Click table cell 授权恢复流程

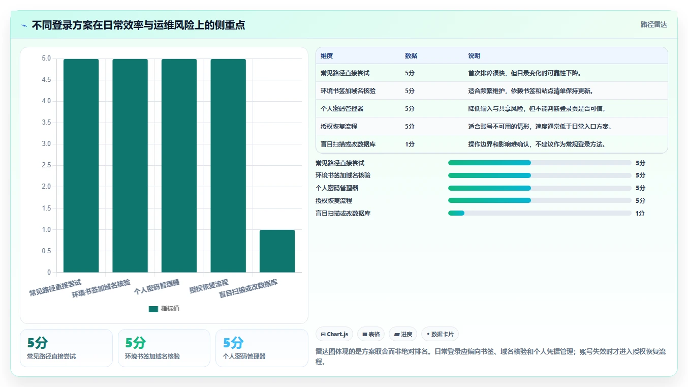coord(339,127)
